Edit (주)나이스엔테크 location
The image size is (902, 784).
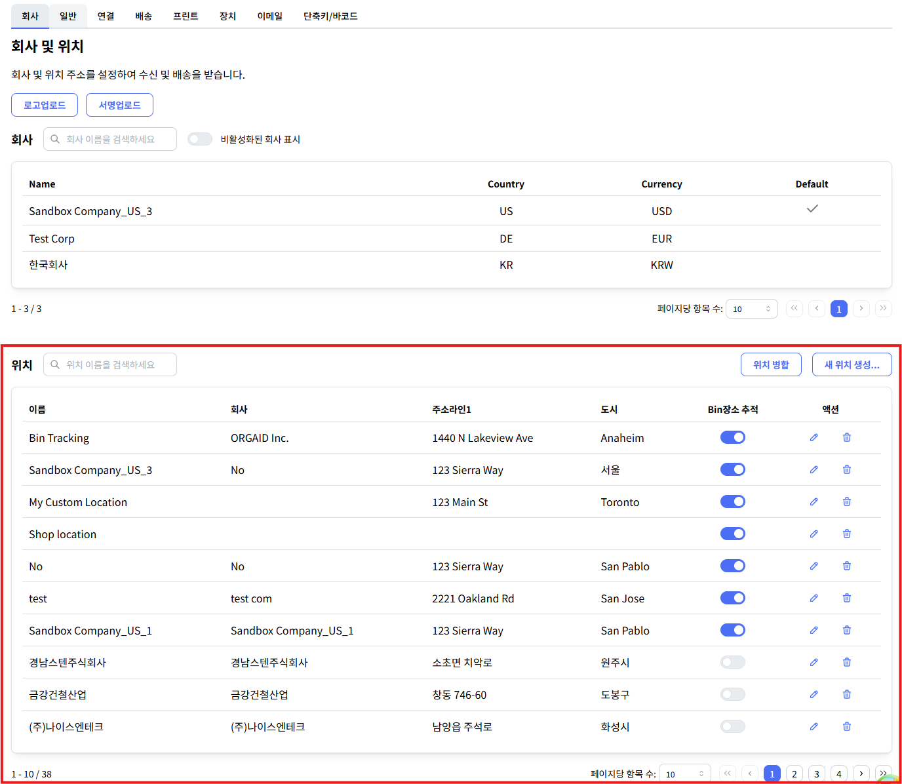[814, 726]
